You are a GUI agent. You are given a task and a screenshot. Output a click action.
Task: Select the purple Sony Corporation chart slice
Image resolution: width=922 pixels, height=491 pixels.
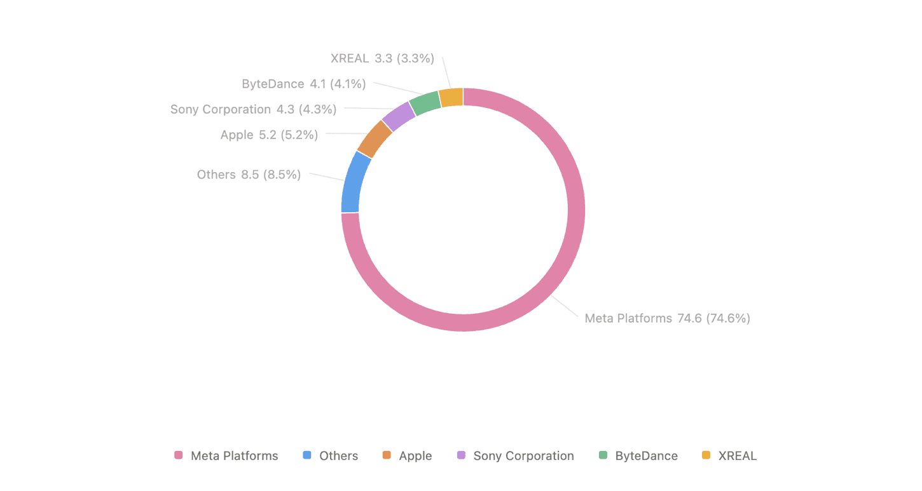pos(397,118)
